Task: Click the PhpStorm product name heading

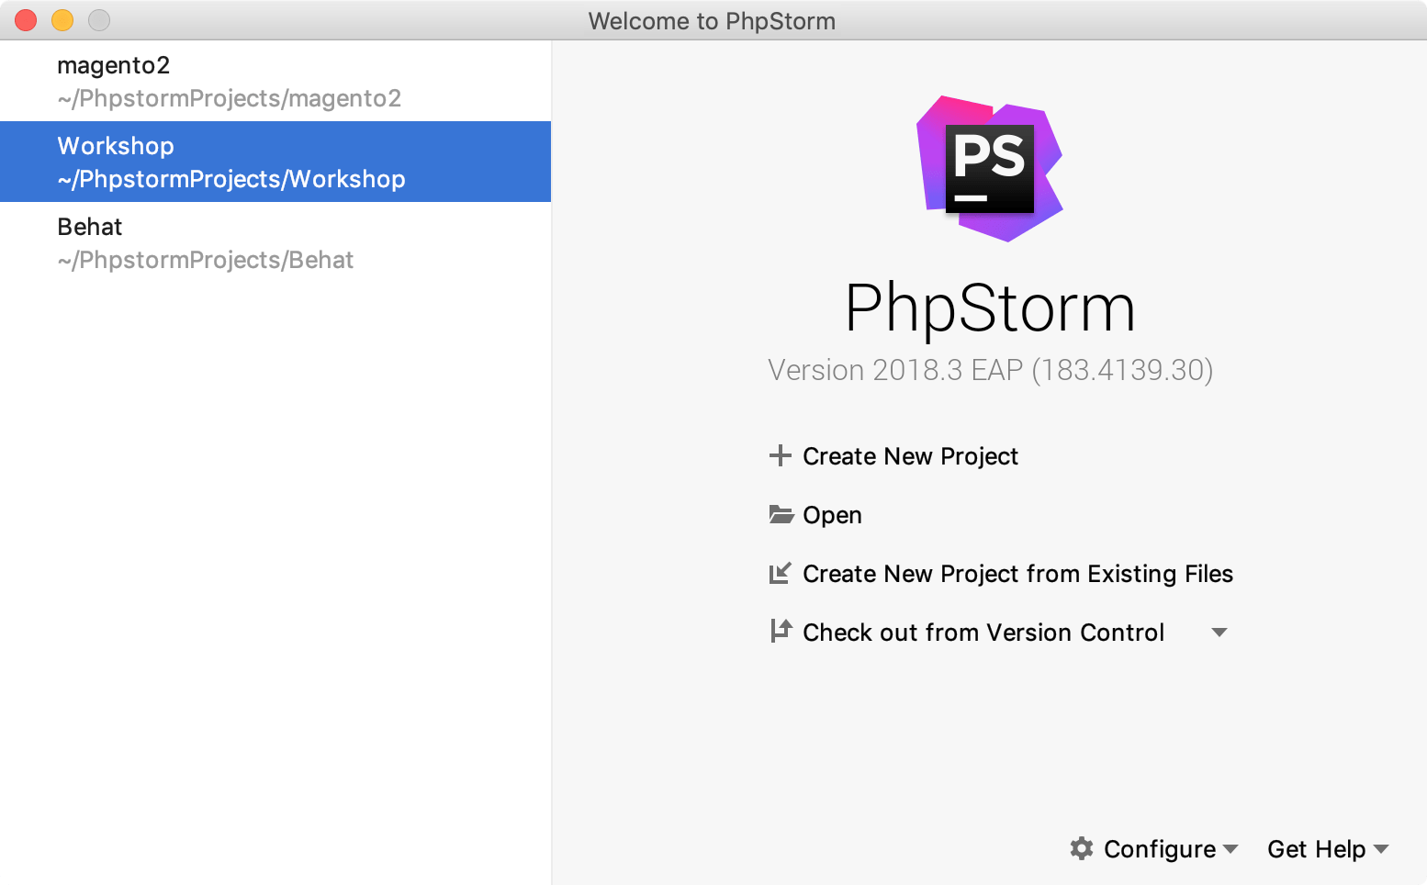Action: point(990,309)
